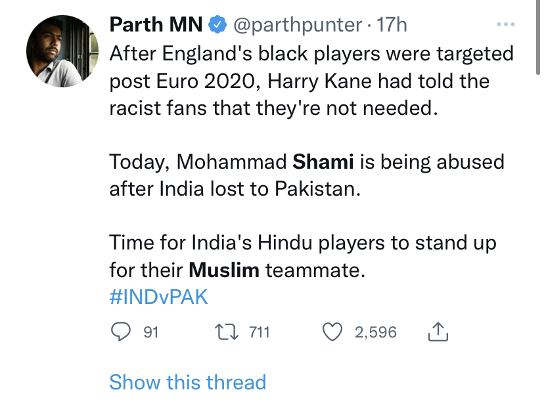This screenshot has width=544, height=413.
Task: Click the bold word Shami
Action: 323,162
